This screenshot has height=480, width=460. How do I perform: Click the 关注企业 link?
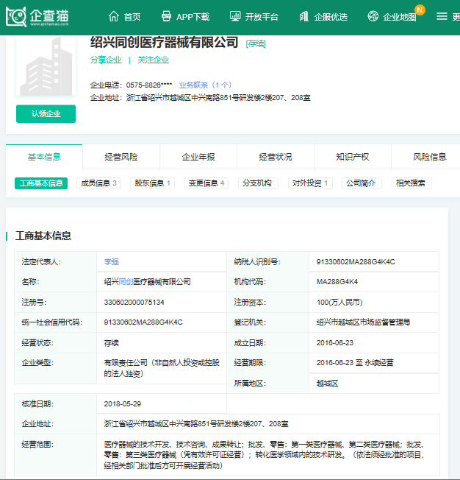(x=153, y=60)
